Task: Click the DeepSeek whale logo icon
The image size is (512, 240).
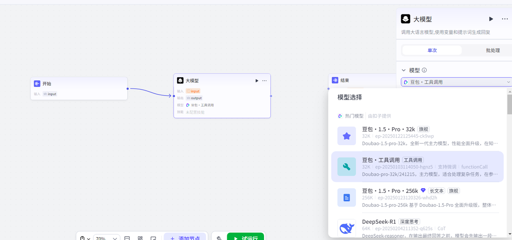Action: click(346, 228)
